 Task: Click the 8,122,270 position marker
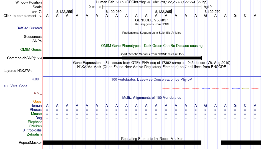(213, 12)
